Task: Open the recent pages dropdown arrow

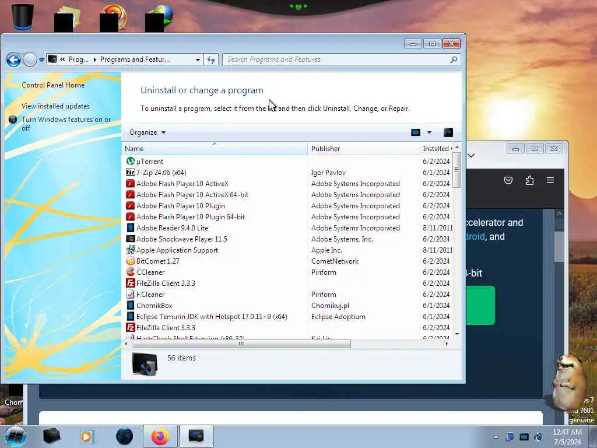Action: [x=41, y=60]
